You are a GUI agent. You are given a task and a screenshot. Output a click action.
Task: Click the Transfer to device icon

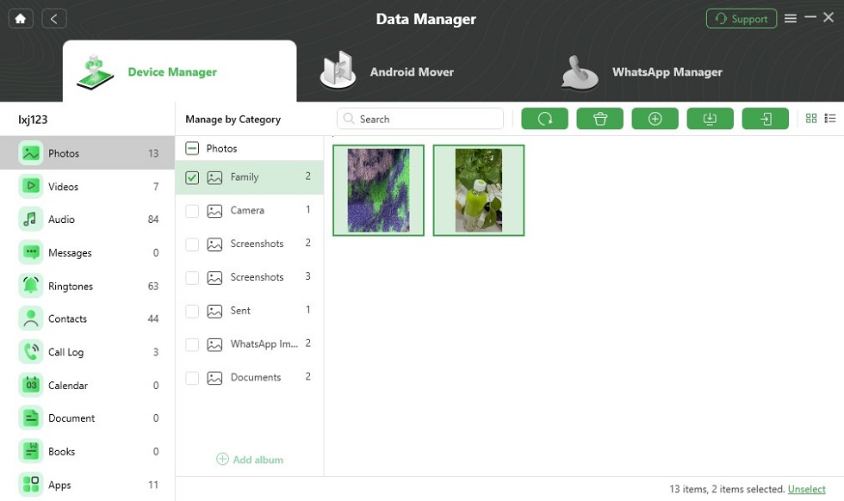click(x=766, y=119)
